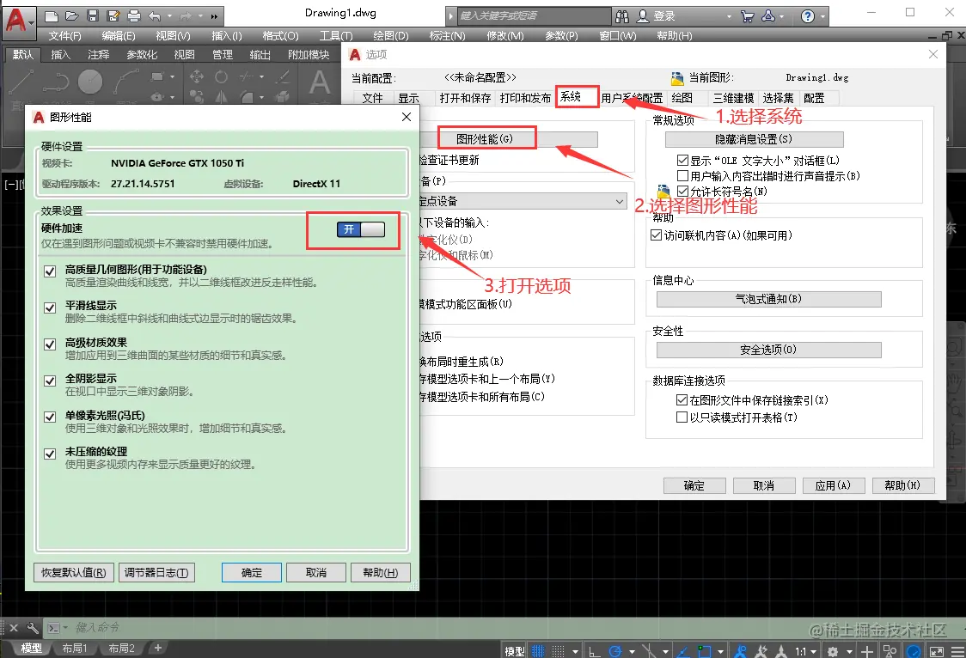The height and width of the screenshot is (658, 966).
Task: Switch to the 布局1 layout tab
Action: click(x=75, y=649)
